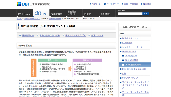
Task: Click the 企業レベル diagram box
Action: click(x=87, y=68)
